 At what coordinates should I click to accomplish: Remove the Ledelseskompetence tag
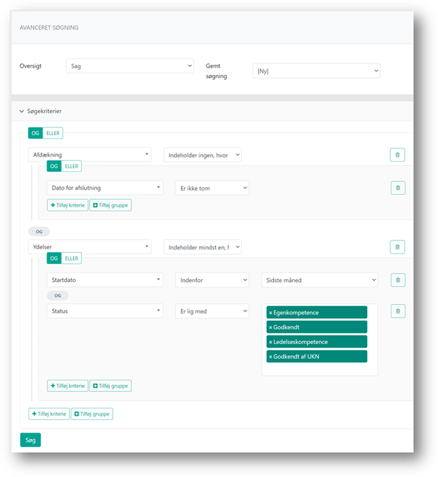point(270,342)
